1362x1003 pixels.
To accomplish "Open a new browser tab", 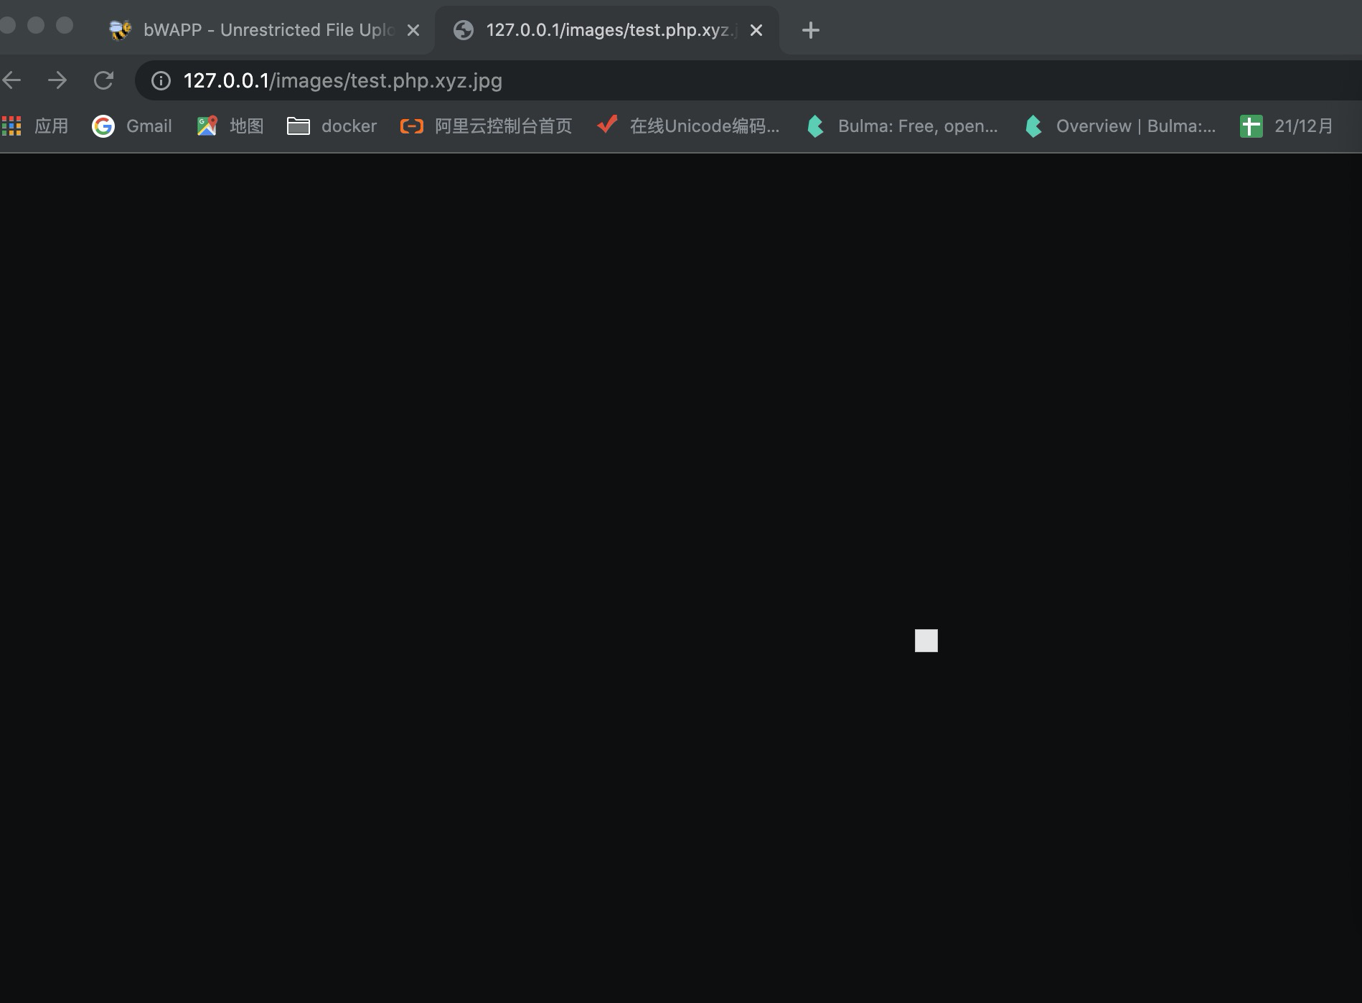I will tap(810, 30).
